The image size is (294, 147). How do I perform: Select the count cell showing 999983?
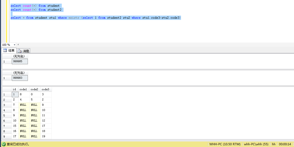(20, 78)
